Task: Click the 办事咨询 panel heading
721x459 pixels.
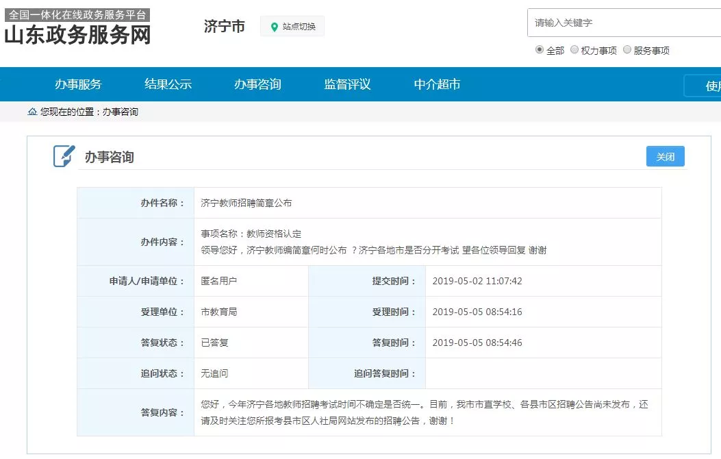Action: tap(110, 157)
